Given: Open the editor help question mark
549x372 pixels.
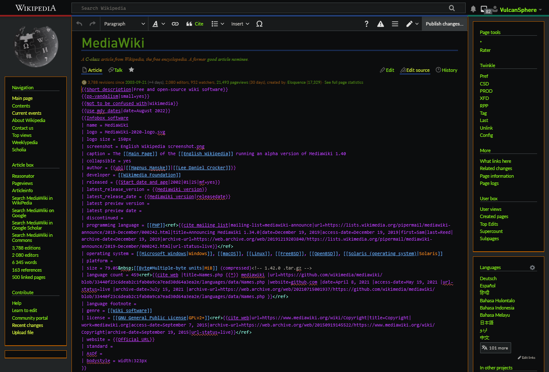Looking at the screenshot, I should 367,24.
